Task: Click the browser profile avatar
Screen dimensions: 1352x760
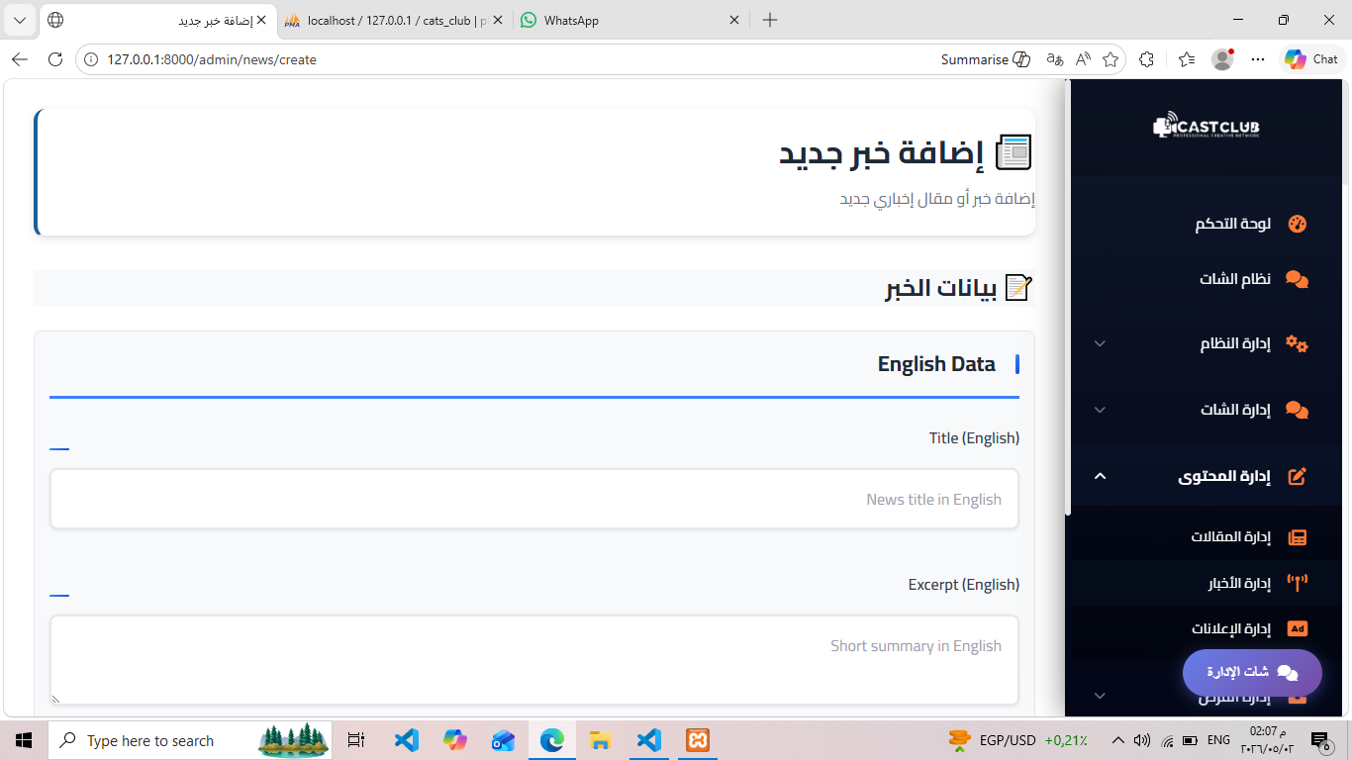Action: (1222, 59)
